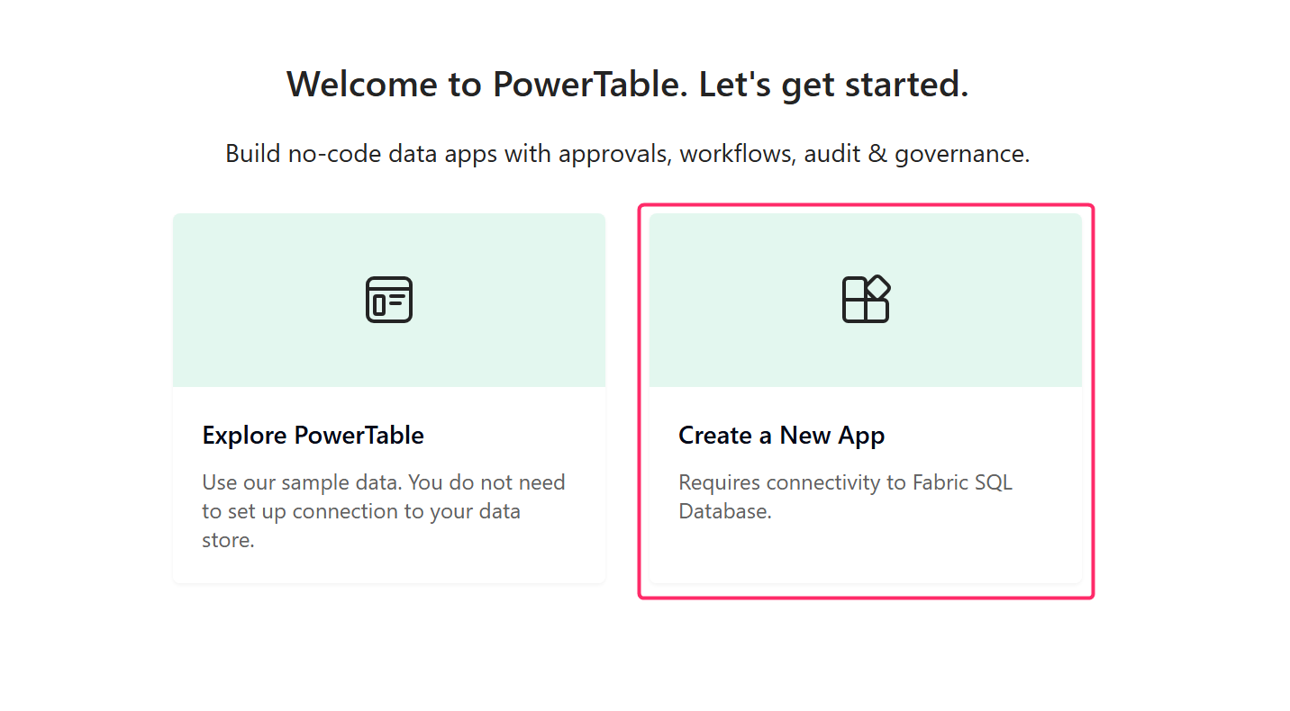Select the Create a New App title

click(781, 436)
